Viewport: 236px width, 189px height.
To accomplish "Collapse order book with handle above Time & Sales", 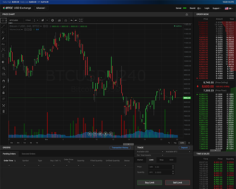I will [x=215, y=150].
